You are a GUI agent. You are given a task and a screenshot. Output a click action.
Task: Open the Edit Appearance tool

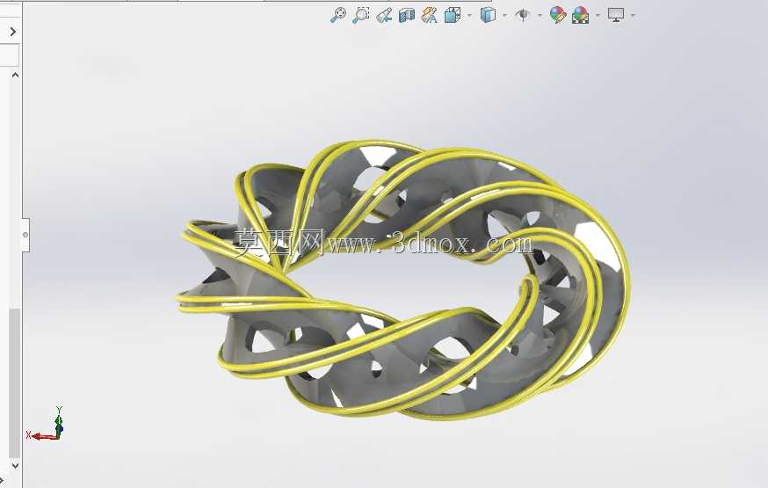pos(558,15)
